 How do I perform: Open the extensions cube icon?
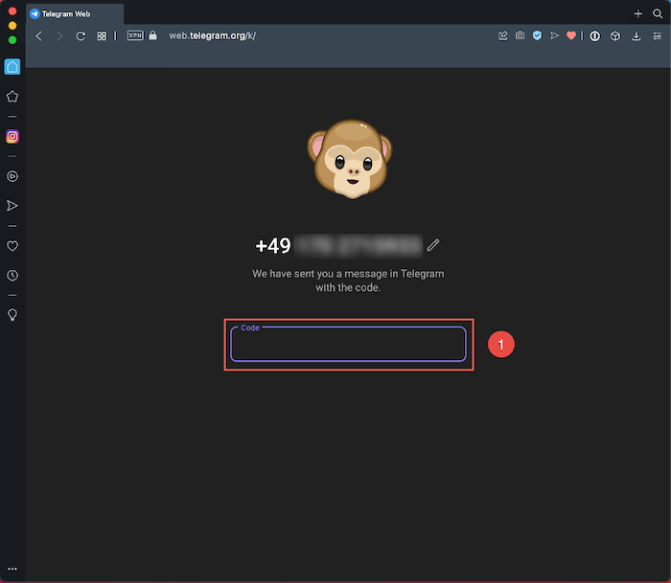[x=615, y=36]
